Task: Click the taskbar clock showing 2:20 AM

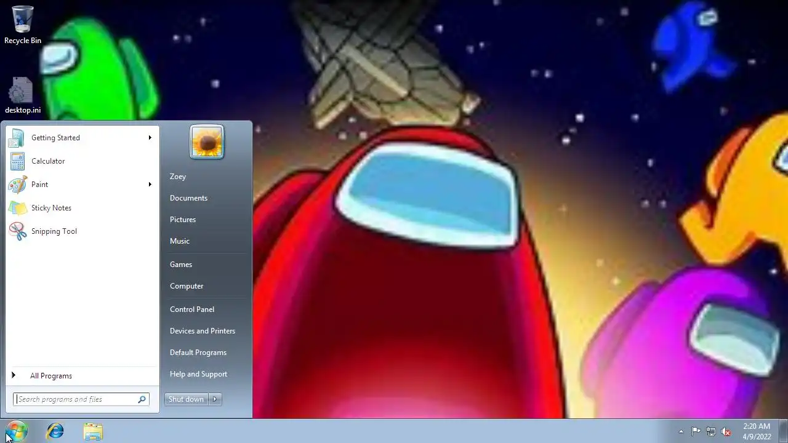Action: click(x=757, y=431)
